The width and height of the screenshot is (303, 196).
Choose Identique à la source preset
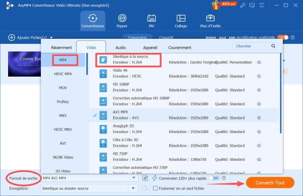tap(184, 59)
